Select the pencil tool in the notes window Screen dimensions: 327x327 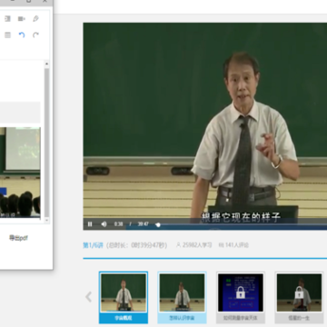[x=35, y=19]
